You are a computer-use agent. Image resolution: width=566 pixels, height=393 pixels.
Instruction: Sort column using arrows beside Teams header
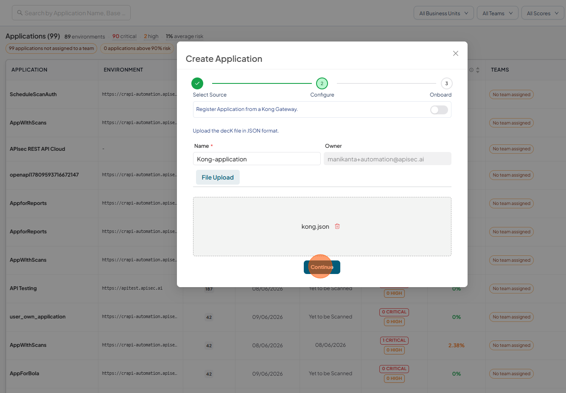click(478, 70)
